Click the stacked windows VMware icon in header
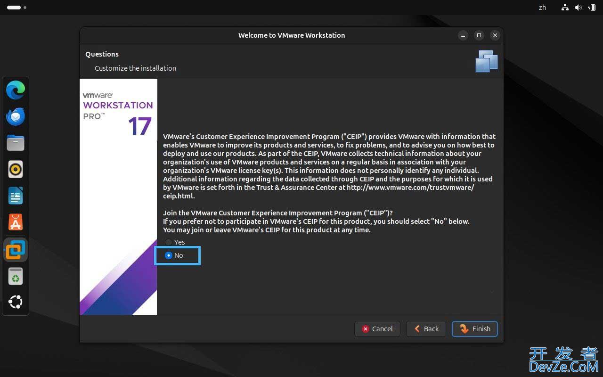 487,61
